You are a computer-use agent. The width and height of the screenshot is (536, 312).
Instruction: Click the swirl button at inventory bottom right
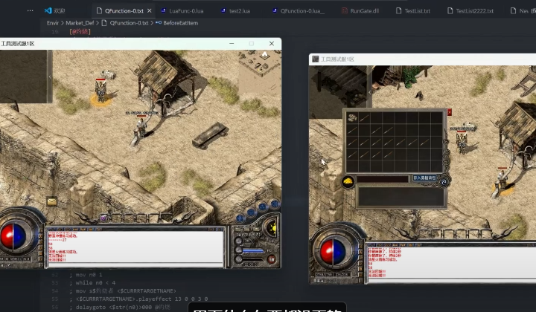443,181
